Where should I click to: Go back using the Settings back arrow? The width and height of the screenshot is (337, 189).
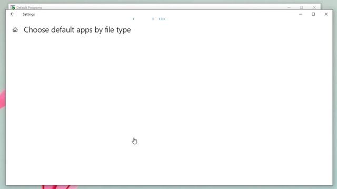12,14
